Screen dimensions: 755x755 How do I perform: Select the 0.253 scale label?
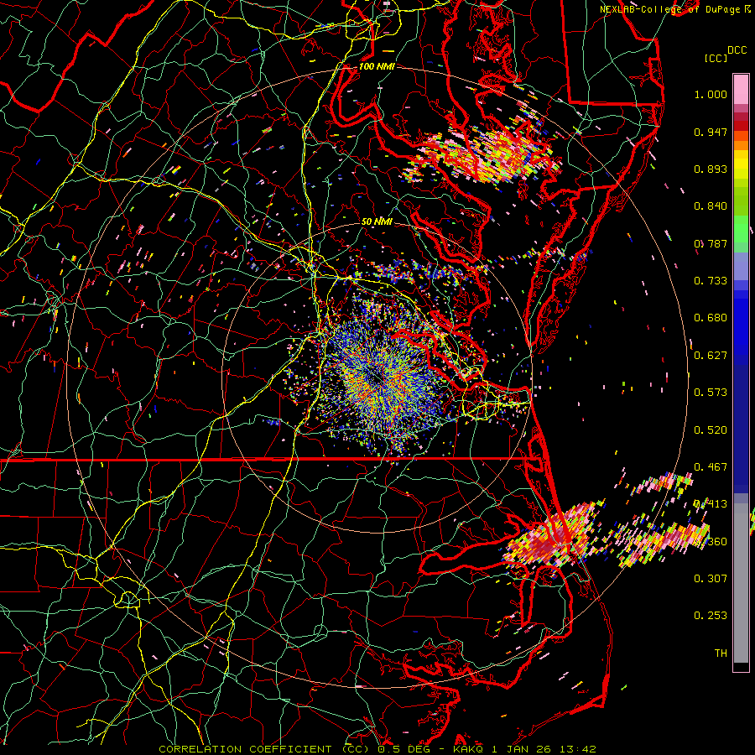pyautogui.click(x=711, y=616)
